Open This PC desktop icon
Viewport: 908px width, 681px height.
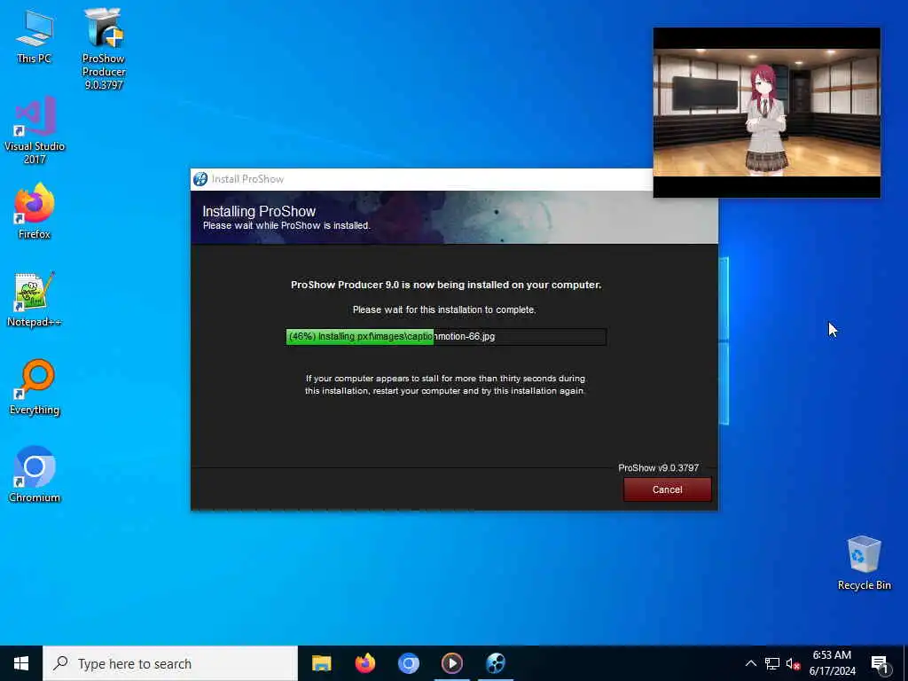coord(35,36)
